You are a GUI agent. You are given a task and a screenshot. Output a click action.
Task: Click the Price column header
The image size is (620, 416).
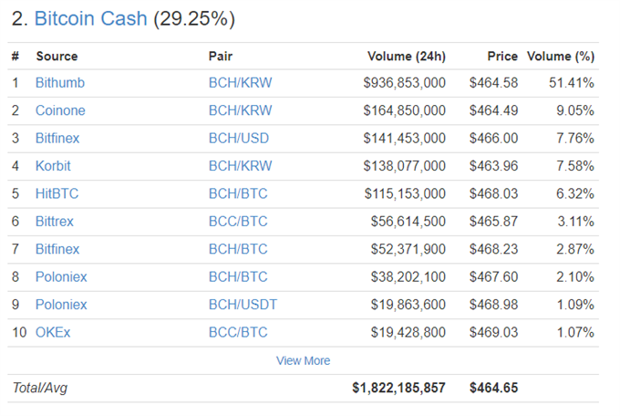502,57
